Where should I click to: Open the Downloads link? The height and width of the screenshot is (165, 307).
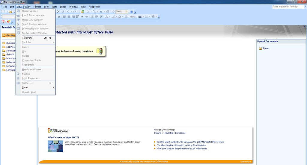click(180, 133)
